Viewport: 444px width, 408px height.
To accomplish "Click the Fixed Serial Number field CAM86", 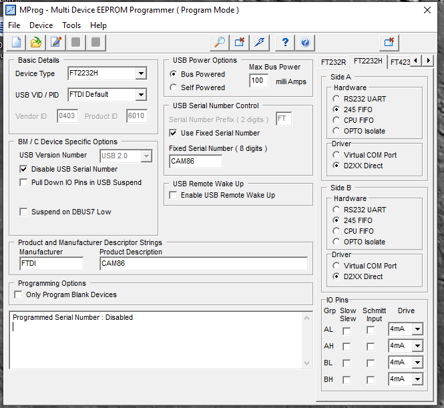I will pyautogui.click(x=196, y=162).
